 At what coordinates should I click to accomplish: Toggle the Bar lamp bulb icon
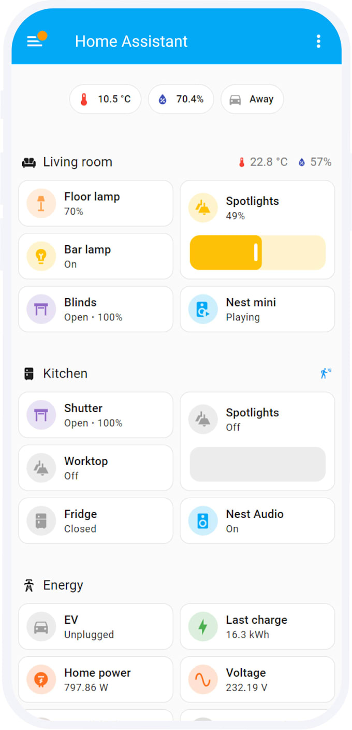point(41,256)
